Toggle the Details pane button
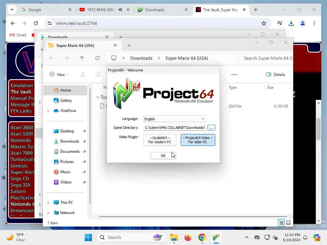Viewport: 327px width, 245px height. pos(275,75)
